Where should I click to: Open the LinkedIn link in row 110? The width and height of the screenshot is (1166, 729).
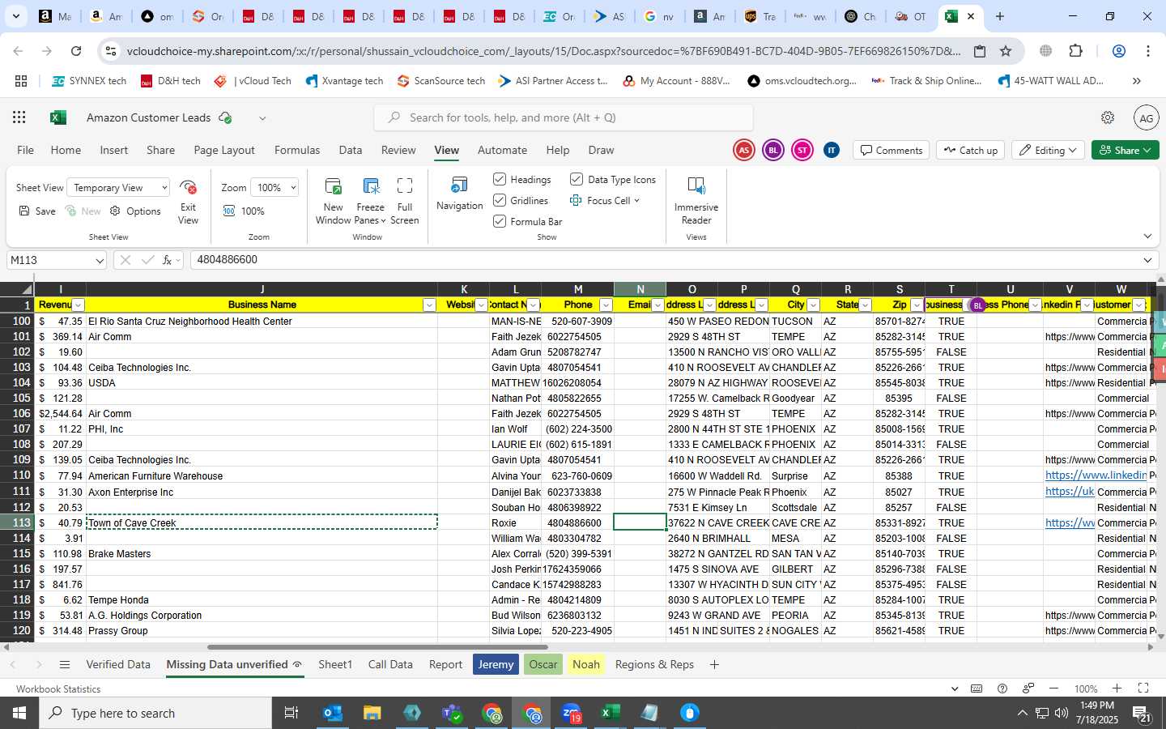coord(1095,475)
